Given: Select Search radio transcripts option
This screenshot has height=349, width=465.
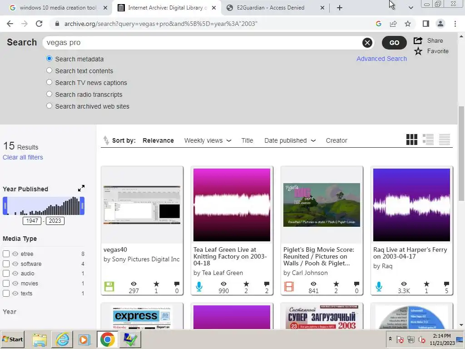Looking at the screenshot, I should (x=49, y=94).
